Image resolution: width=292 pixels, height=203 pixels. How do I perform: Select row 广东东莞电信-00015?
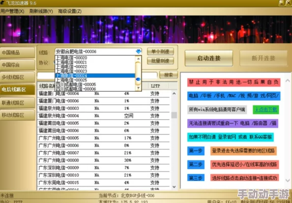coord(104,182)
